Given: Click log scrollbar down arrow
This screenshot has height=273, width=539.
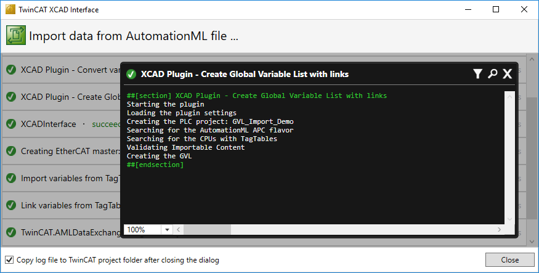Looking at the screenshot, I should 510,219.
